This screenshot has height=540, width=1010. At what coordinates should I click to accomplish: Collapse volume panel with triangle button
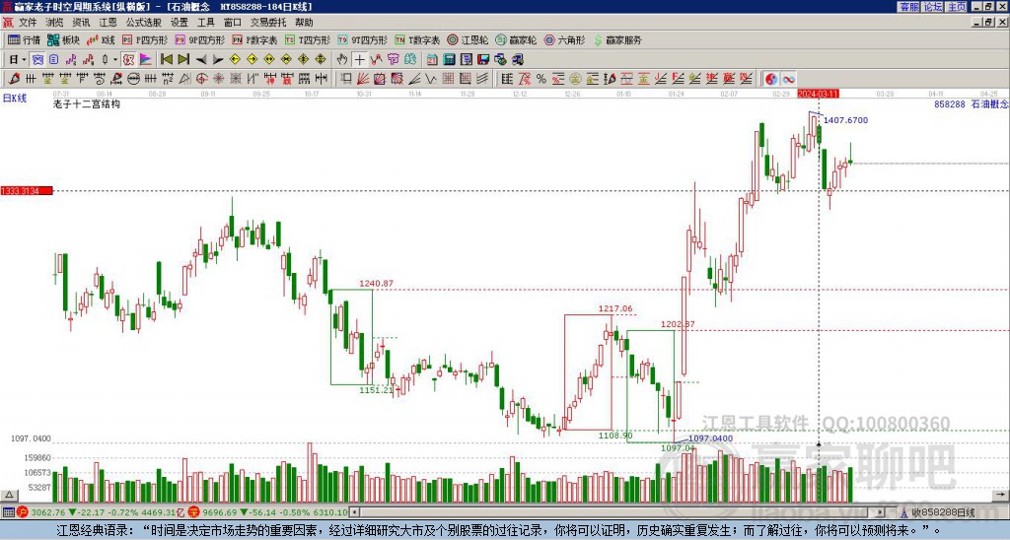[9, 495]
